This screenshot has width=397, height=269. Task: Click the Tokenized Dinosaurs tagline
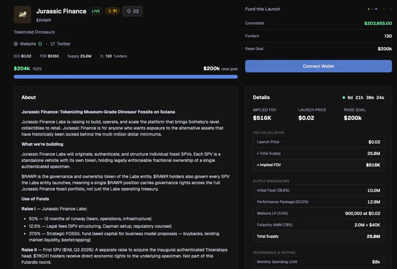(34, 32)
